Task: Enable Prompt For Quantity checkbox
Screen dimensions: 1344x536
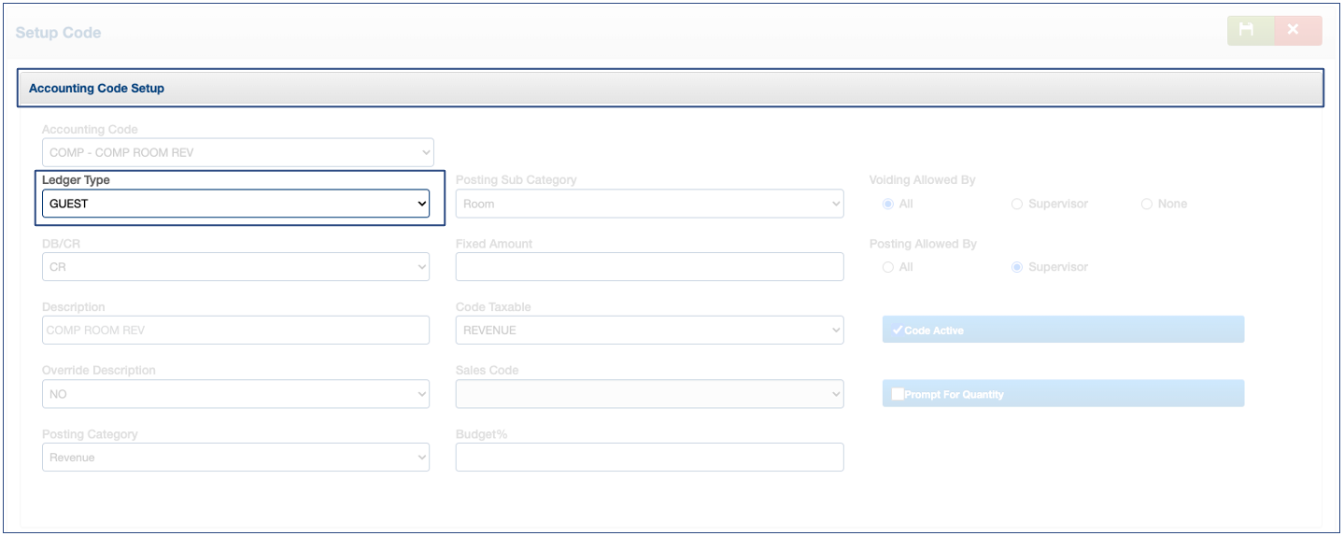Action: pos(898,394)
